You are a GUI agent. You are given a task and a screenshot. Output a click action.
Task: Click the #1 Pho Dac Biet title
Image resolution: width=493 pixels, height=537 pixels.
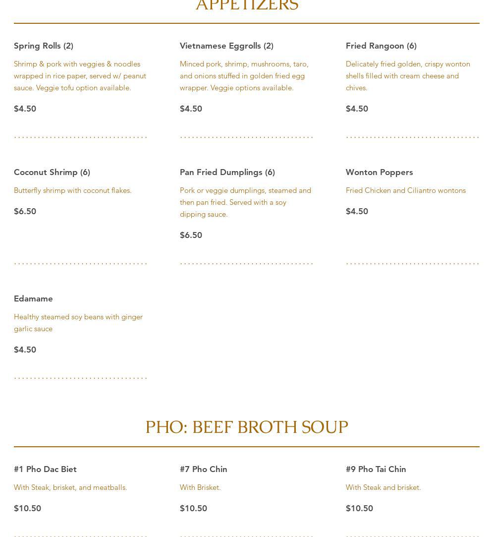[x=45, y=469]
